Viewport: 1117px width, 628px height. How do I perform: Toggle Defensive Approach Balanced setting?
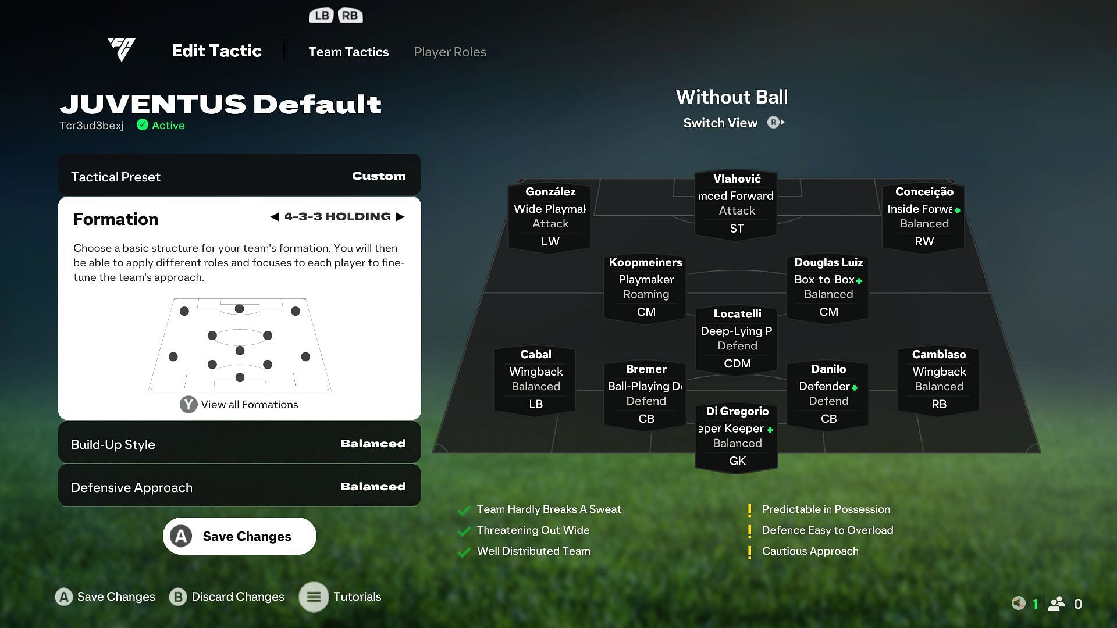tap(239, 486)
